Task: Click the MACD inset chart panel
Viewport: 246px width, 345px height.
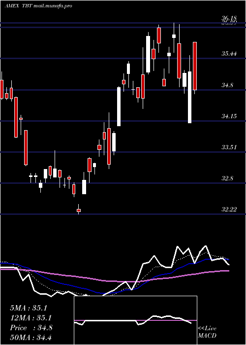Action: pos(135,320)
